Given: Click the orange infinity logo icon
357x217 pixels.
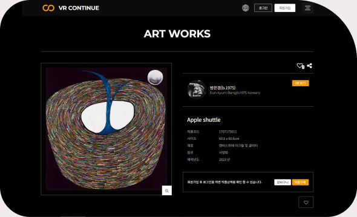Looking at the screenshot, I should pos(48,8).
